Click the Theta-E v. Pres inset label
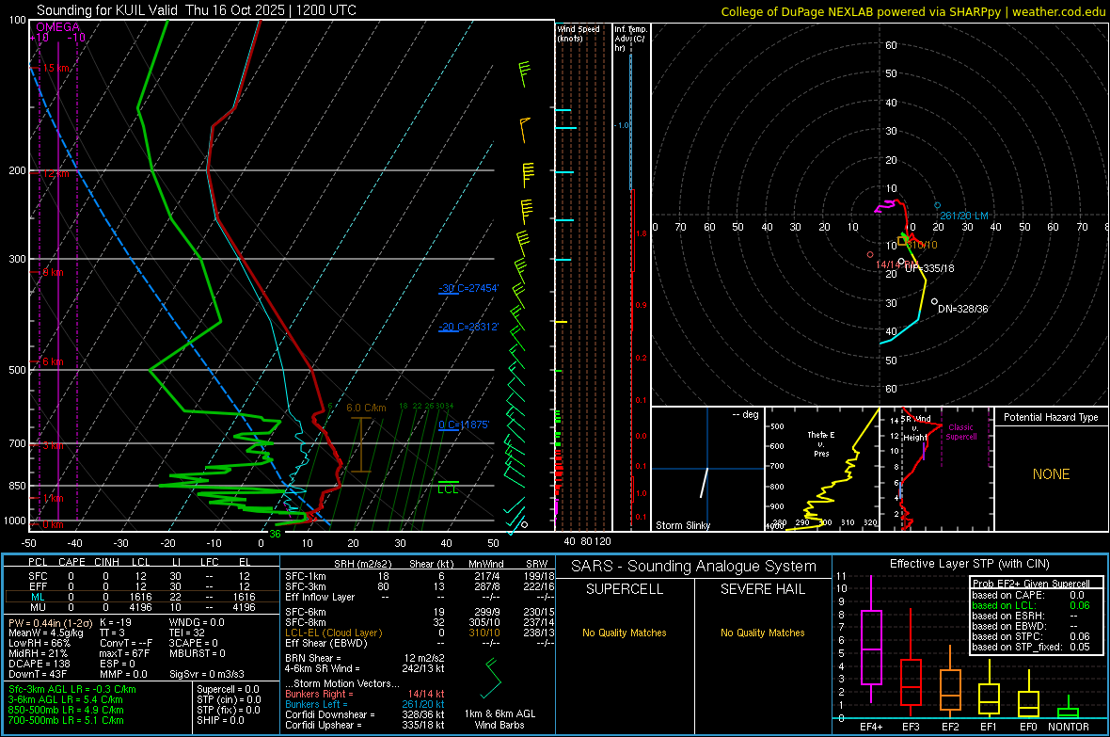Image resolution: width=1110 pixels, height=737 pixels. [x=821, y=443]
